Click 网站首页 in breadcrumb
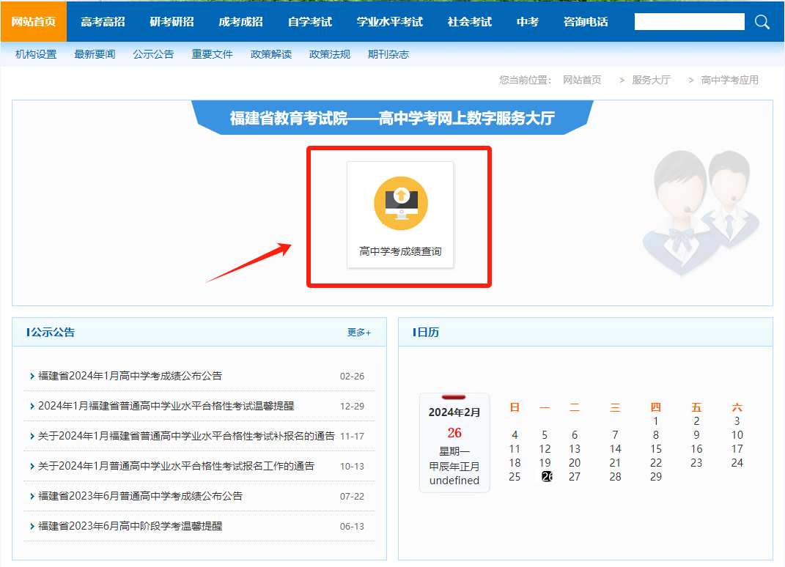The height and width of the screenshot is (567, 785). pyautogui.click(x=582, y=80)
